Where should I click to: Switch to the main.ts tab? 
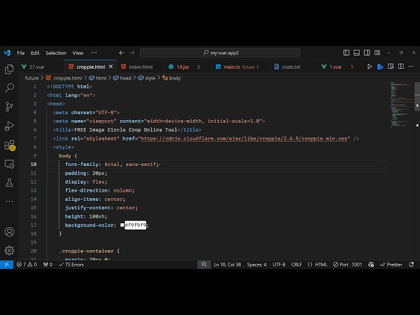tap(232, 67)
